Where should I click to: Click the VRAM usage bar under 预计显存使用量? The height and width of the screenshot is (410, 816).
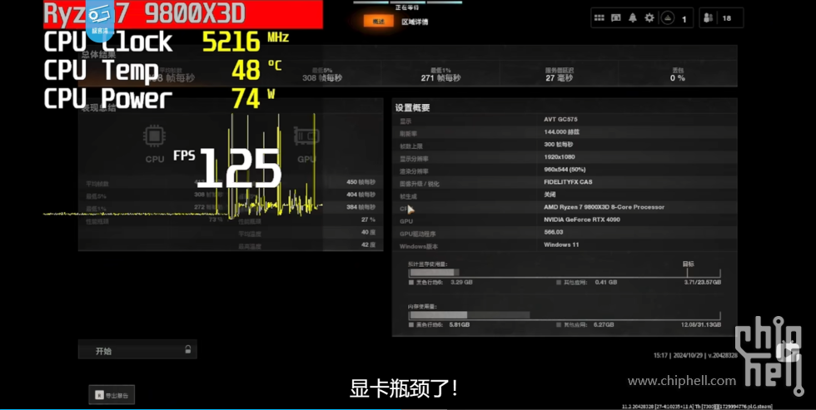565,272
